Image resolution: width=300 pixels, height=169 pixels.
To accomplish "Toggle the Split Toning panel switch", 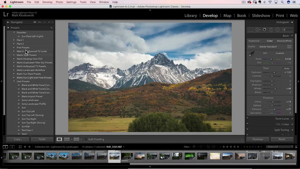I will [247, 130].
